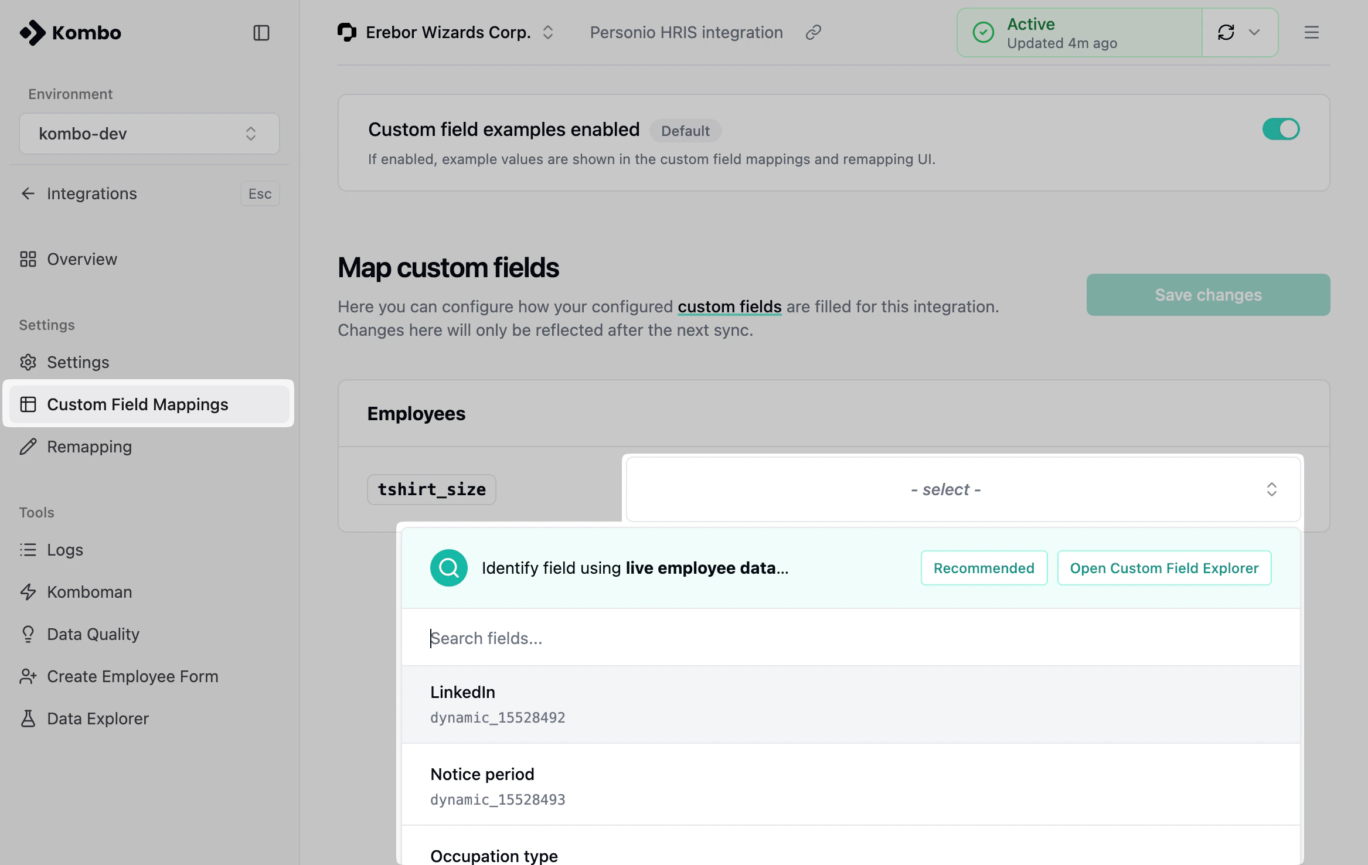
Task: Select the Notice period field option
Action: pyautogui.click(x=850, y=785)
